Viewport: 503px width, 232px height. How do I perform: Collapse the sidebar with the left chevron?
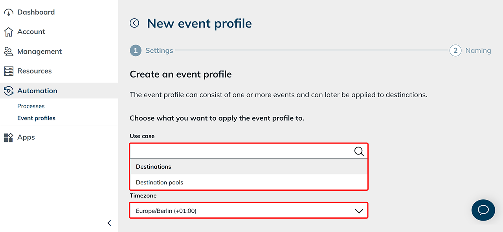[x=109, y=223]
